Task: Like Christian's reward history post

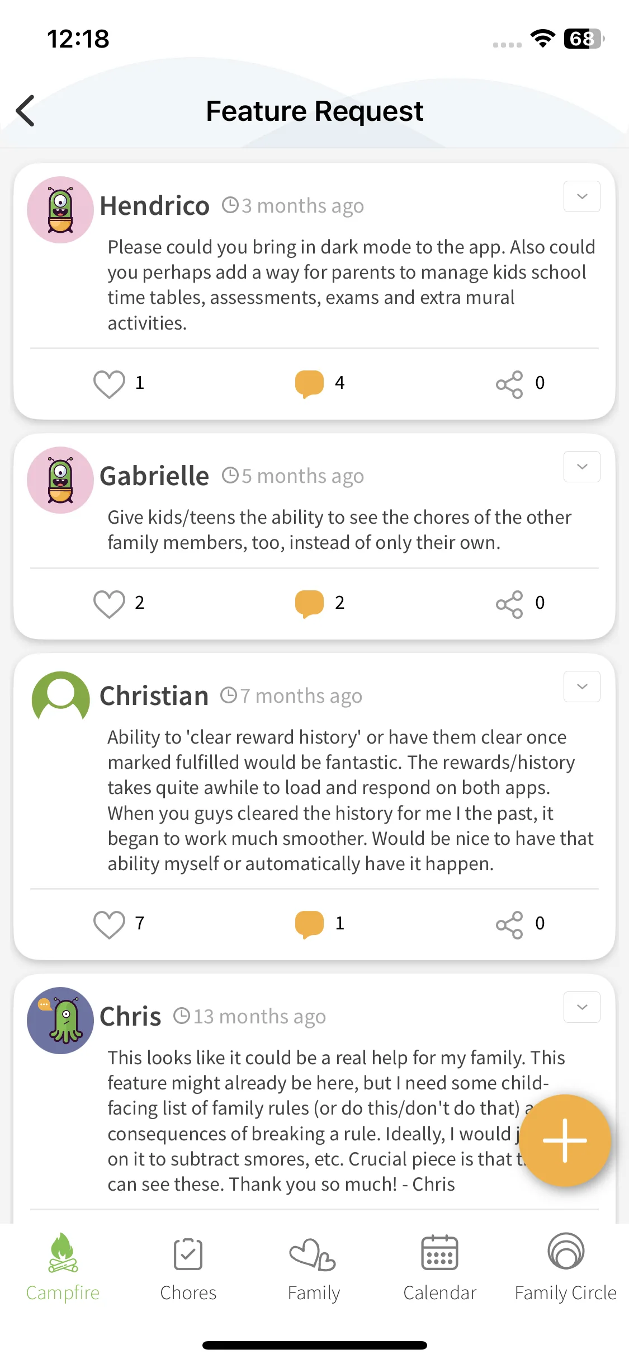Action: coord(109,924)
